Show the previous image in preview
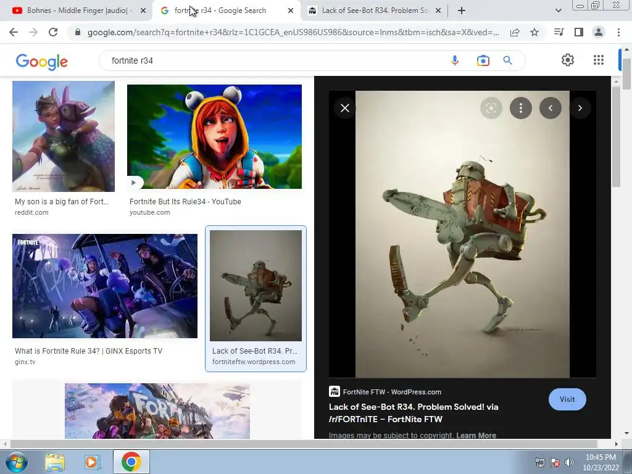 click(x=551, y=108)
